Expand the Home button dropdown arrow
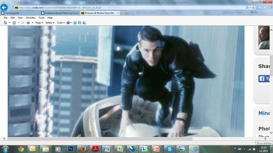Viewport: 273px width, 153px height. (x=10, y=23)
